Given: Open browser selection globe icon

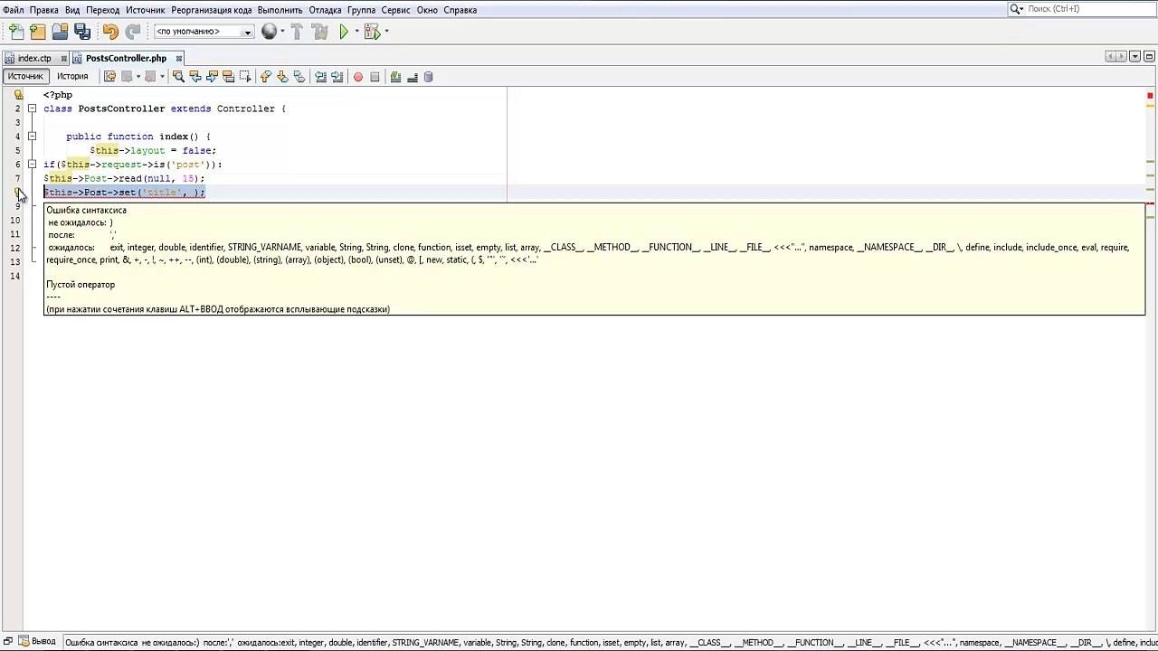Looking at the screenshot, I should [269, 32].
